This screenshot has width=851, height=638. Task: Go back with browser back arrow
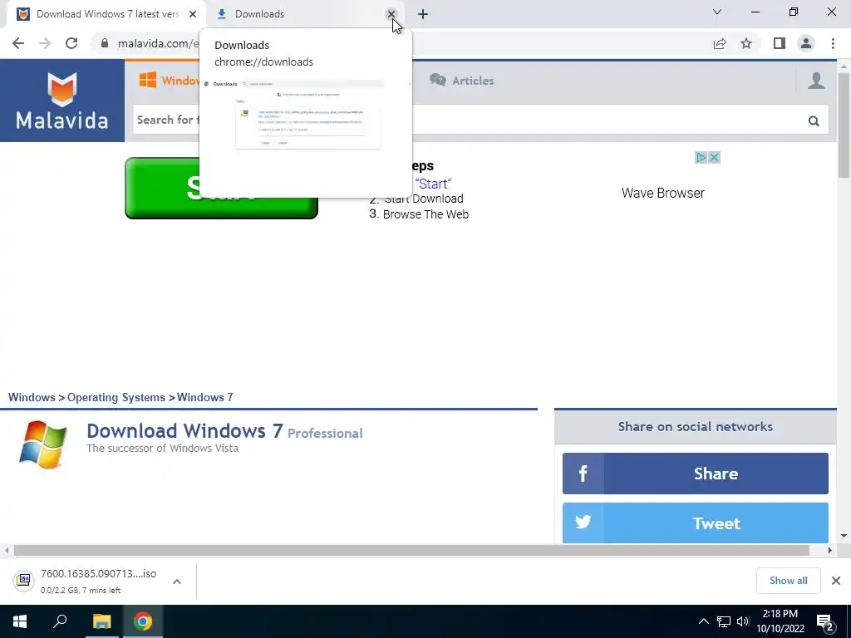click(x=18, y=43)
